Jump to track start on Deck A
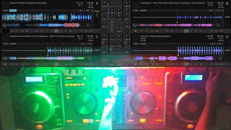The image size is (231, 130). click(3, 25)
